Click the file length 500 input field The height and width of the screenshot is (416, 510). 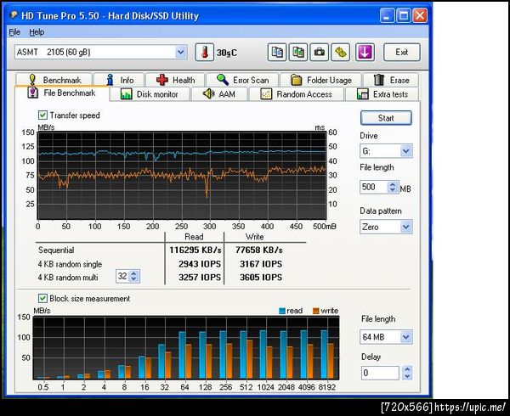tap(374, 188)
